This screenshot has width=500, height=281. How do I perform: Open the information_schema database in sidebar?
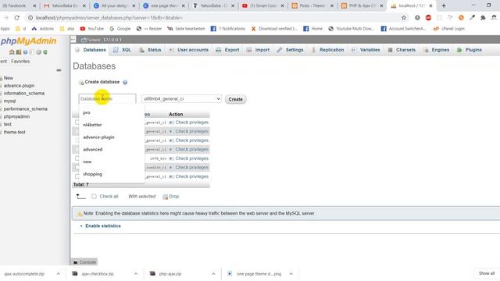pyautogui.click(x=24, y=94)
